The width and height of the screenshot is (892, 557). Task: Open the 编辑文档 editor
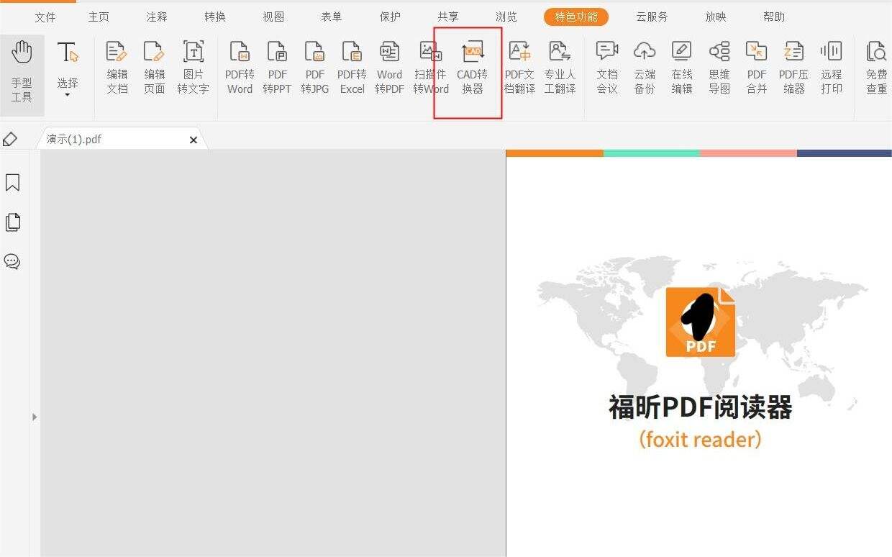tap(117, 68)
